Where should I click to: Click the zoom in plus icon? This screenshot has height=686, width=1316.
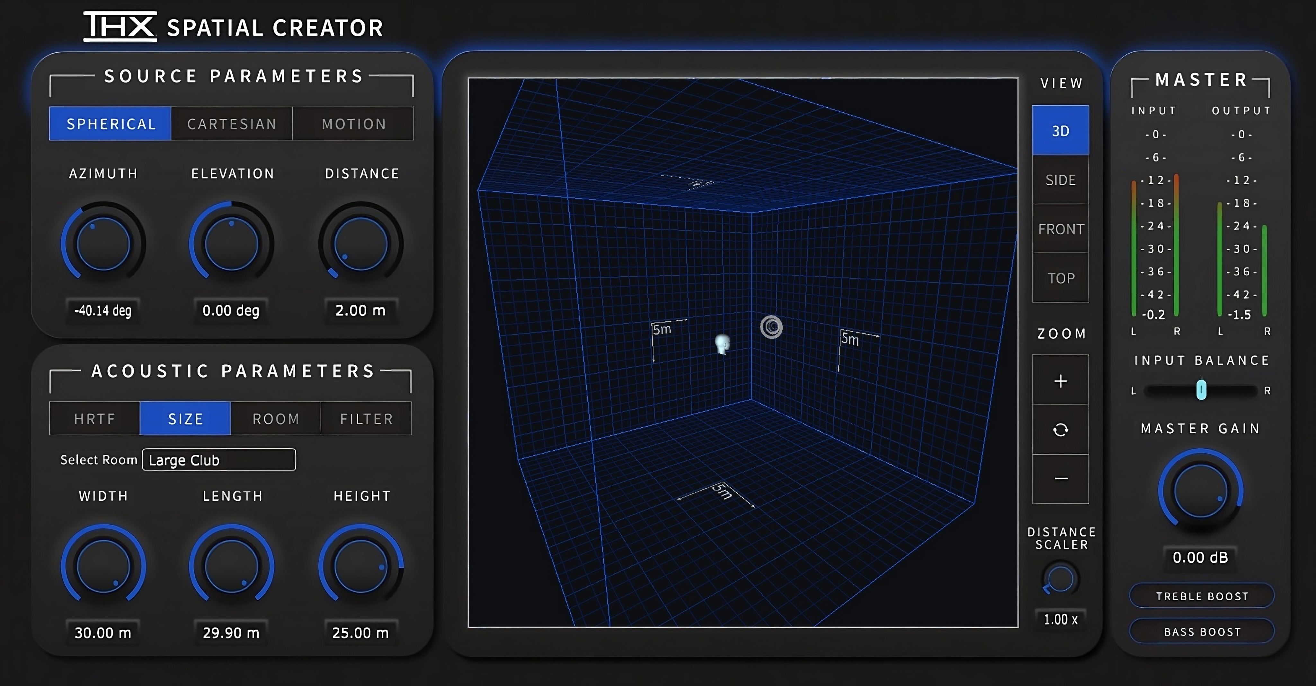[x=1061, y=381]
